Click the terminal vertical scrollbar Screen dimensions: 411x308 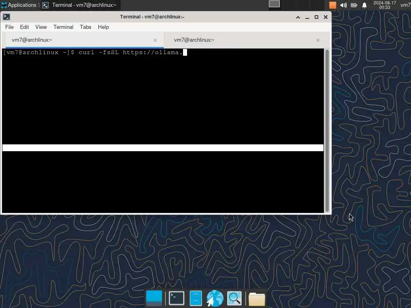coord(327,130)
